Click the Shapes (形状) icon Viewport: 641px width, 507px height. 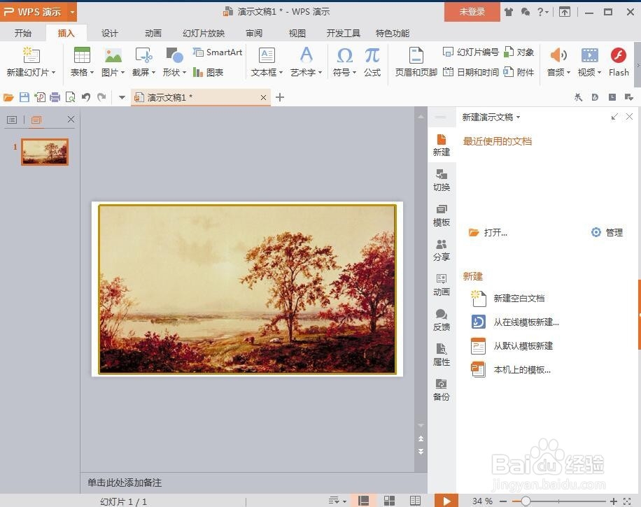(x=174, y=55)
